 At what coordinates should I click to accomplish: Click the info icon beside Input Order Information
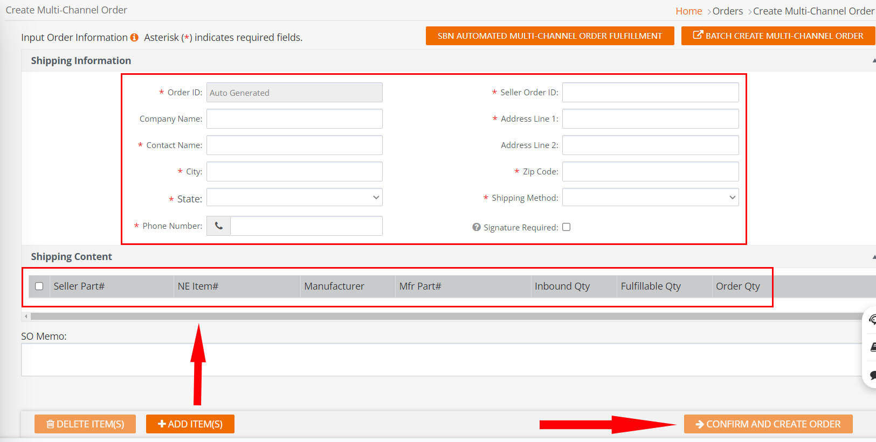coord(134,38)
